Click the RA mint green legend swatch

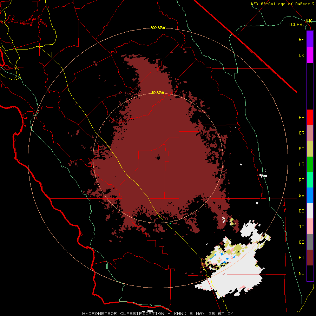[310, 180]
